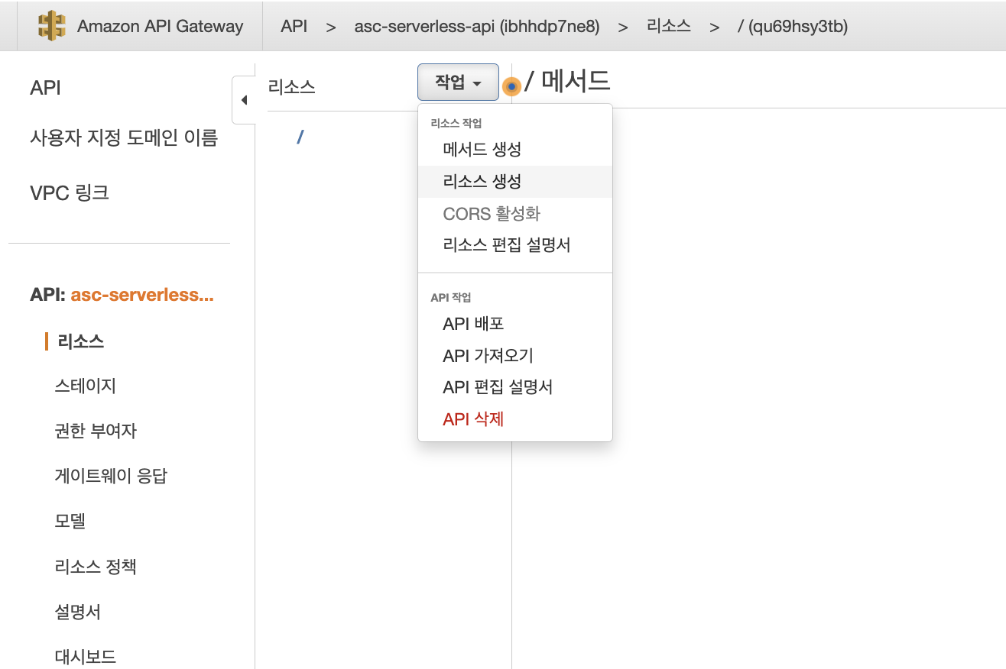
Task: Click CORS 활성화 menu item
Action: coord(515,214)
